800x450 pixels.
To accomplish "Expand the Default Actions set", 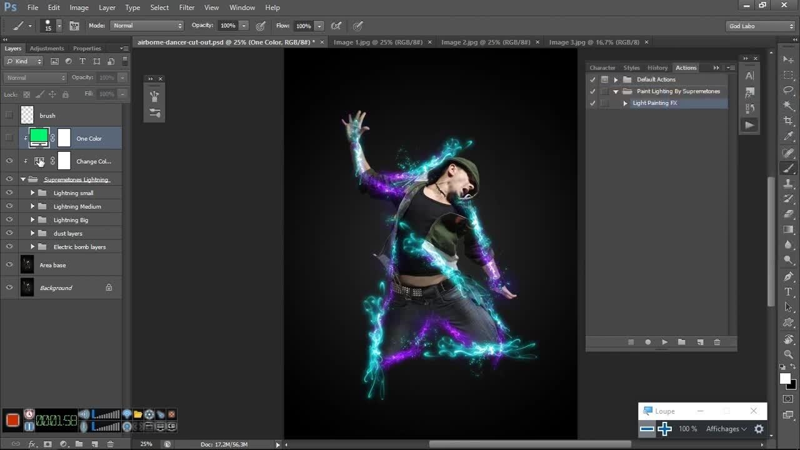I will tap(616, 79).
